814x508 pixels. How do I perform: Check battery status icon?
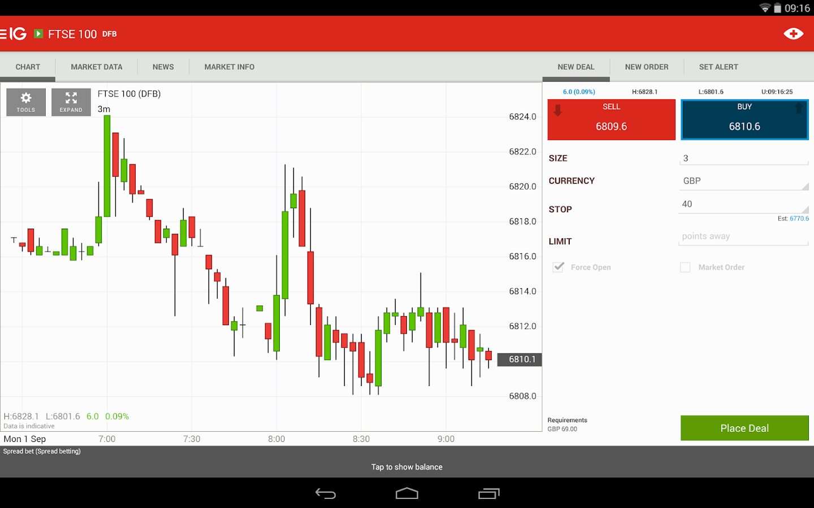click(x=777, y=8)
